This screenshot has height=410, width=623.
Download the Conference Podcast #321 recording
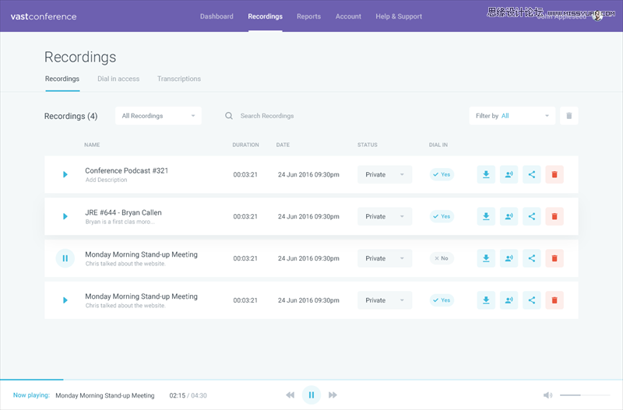(x=486, y=175)
